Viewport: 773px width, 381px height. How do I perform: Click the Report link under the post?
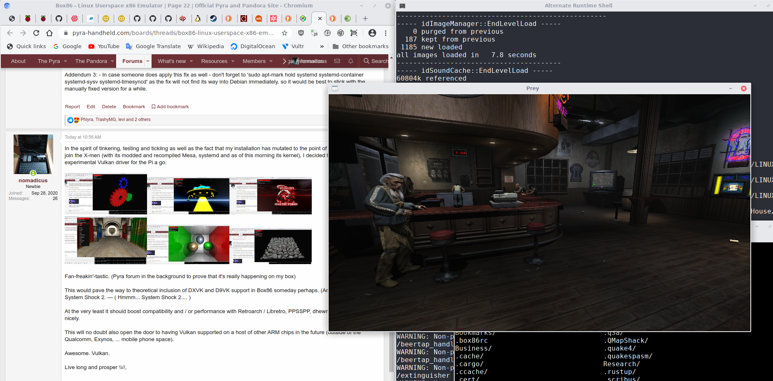pyautogui.click(x=72, y=107)
